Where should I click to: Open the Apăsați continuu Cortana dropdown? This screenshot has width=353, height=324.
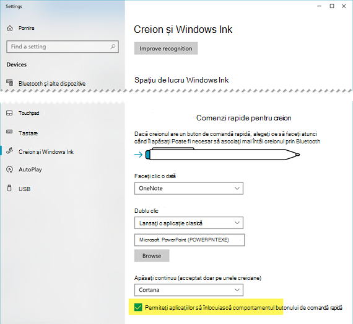coord(189,290)
